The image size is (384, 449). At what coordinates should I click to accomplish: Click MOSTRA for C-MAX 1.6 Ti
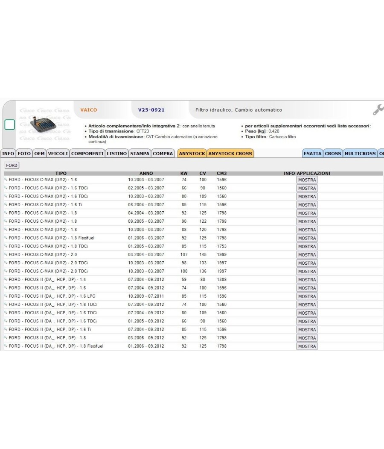coord(307,205)
